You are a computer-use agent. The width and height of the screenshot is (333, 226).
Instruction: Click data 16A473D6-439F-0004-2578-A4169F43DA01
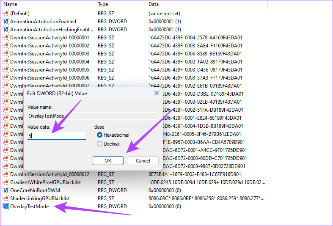pyautogui.click(x=195, y=37)
